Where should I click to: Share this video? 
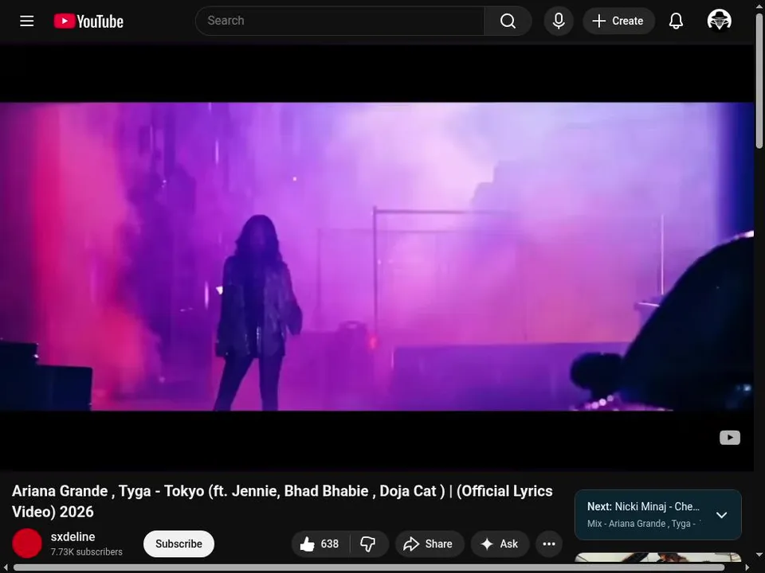tap(430, 544)
